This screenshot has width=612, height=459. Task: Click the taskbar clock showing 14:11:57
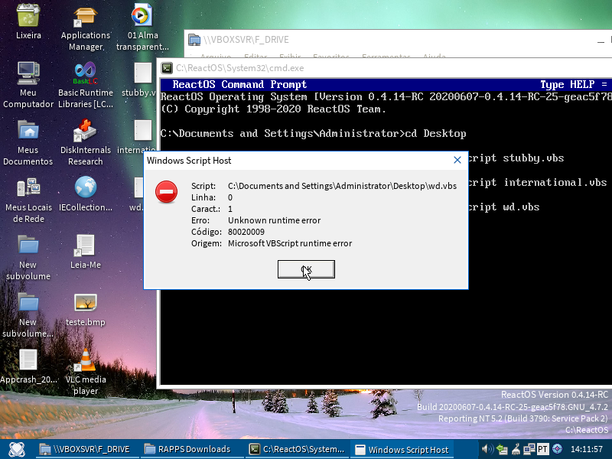tap(586, 449)
